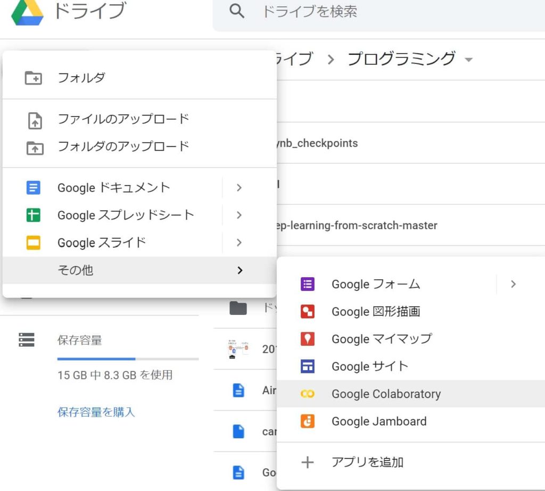Open the その他 submenu
This screenshot has height=491, width=545.
pyautogui.click(x=74, y=270)
